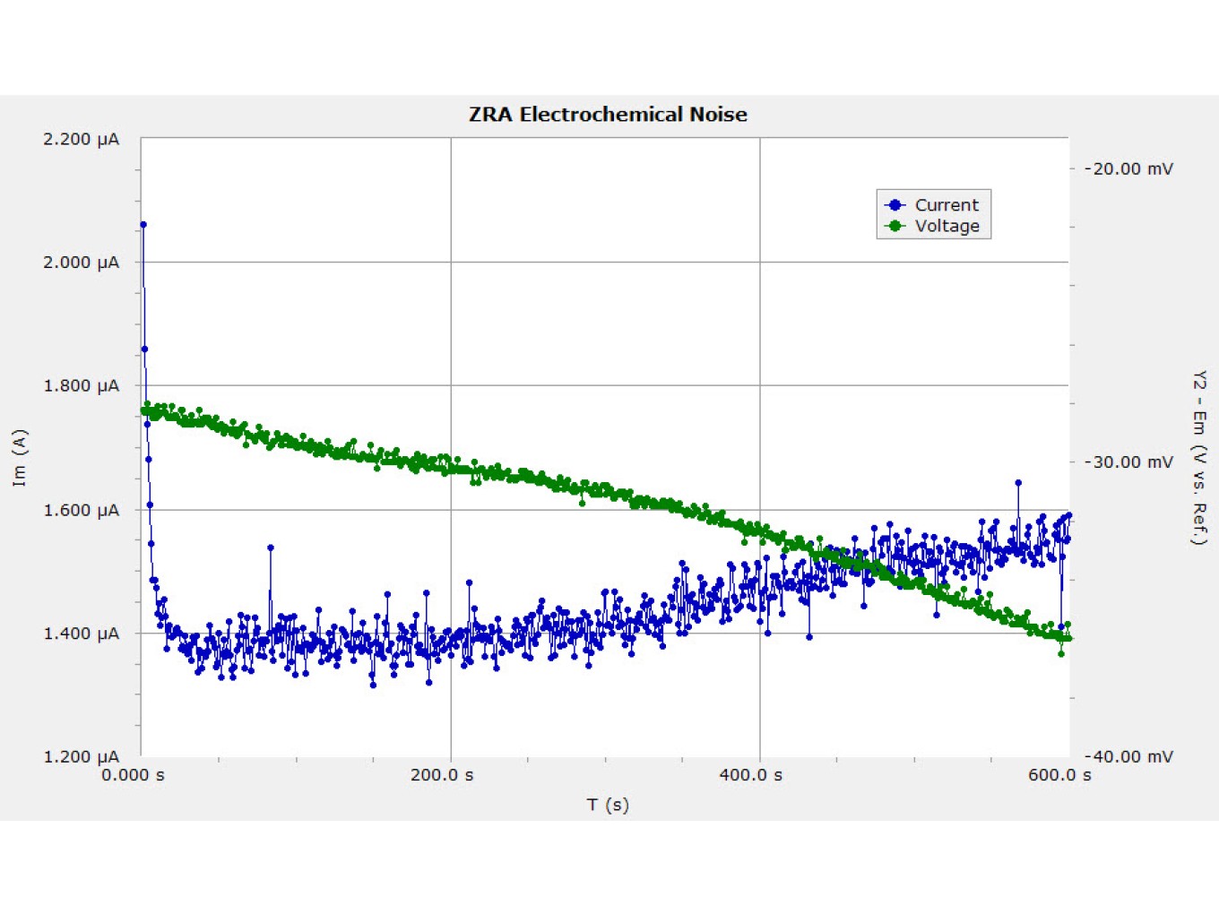Select the Current legend entry
The image size is (1219, 914).
(x=934, y=204)
